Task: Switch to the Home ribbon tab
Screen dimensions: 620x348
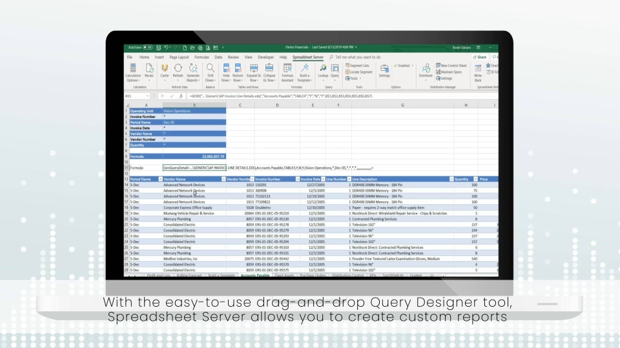Action: tap(144, 57)
